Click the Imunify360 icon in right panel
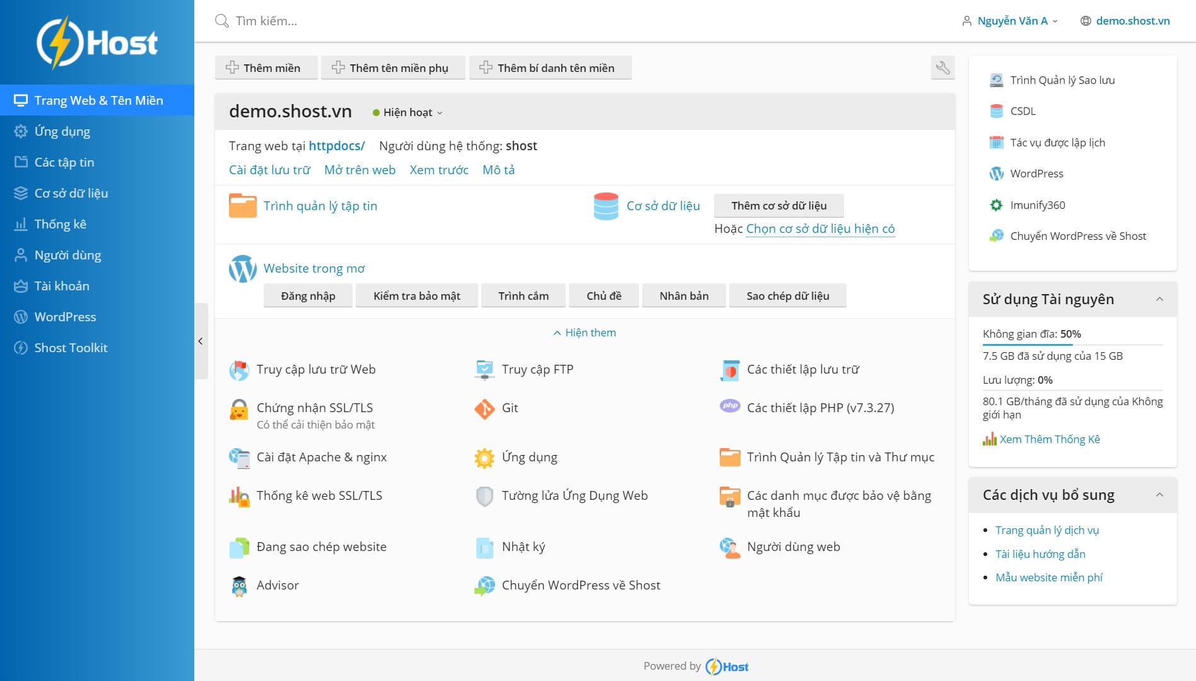1196x681 pixels. [x=996, y=205]
